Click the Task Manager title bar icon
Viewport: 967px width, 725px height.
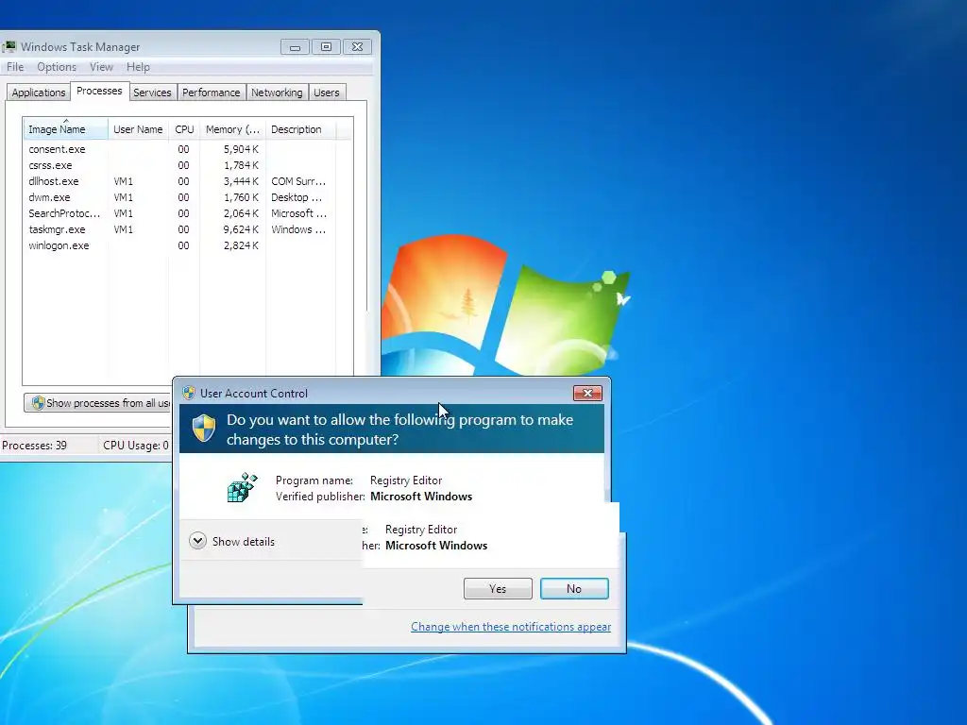tap(9, 47)
